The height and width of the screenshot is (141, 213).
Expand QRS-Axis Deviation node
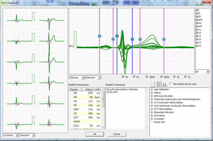[152, 96]
